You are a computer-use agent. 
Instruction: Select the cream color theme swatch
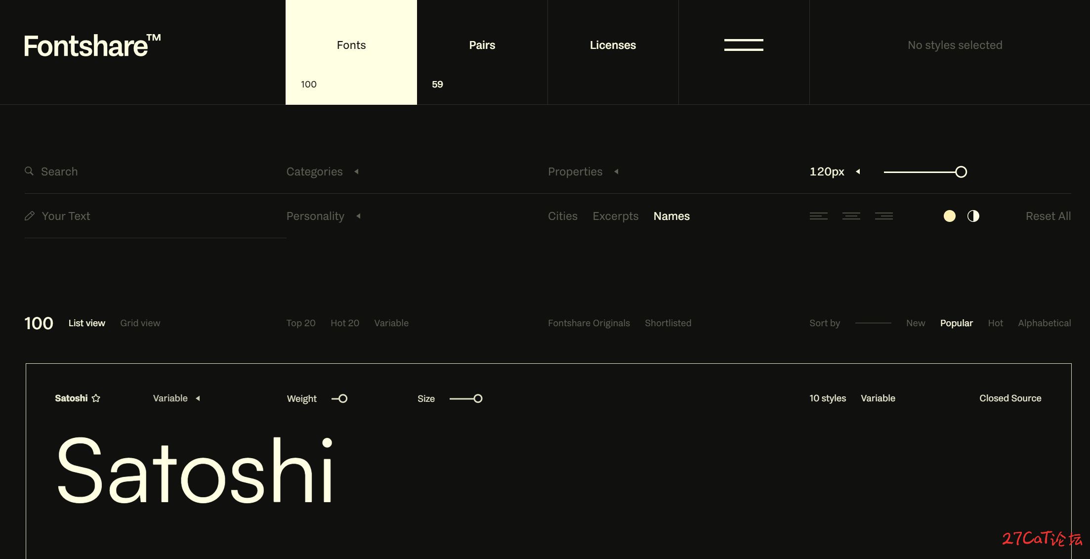click(949, 216)
